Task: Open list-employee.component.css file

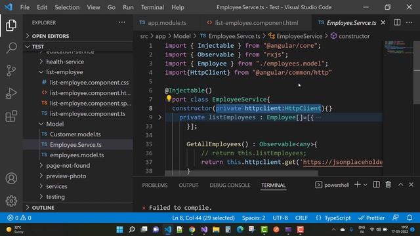Action: pyautogui.click(x=89, y=83)
